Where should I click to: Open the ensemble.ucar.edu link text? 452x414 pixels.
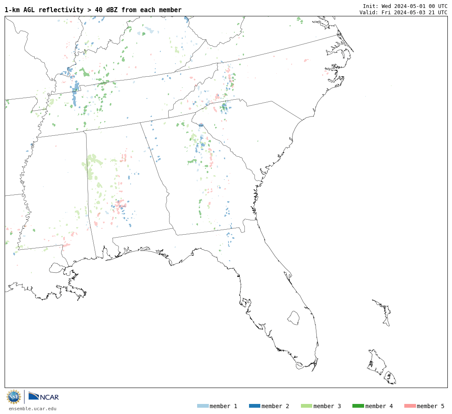[x=33, y=409]
